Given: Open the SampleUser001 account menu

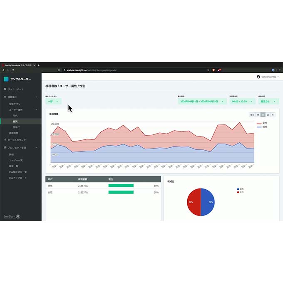Looking at the screenshot, I should [x=268, y=77].
